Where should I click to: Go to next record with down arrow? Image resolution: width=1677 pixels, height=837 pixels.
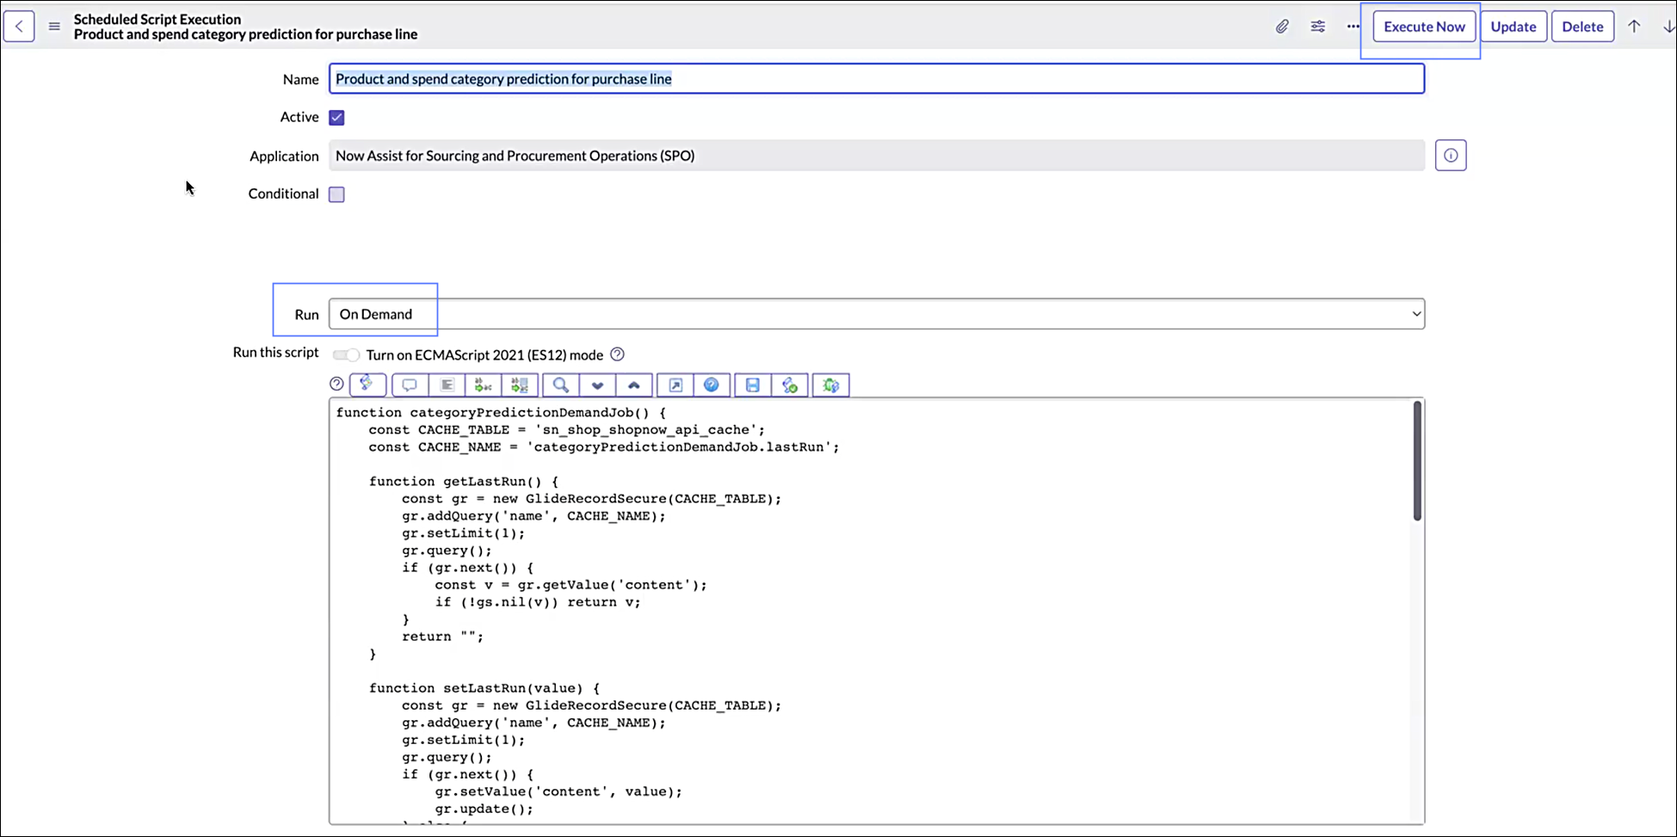pos(1668,27)
